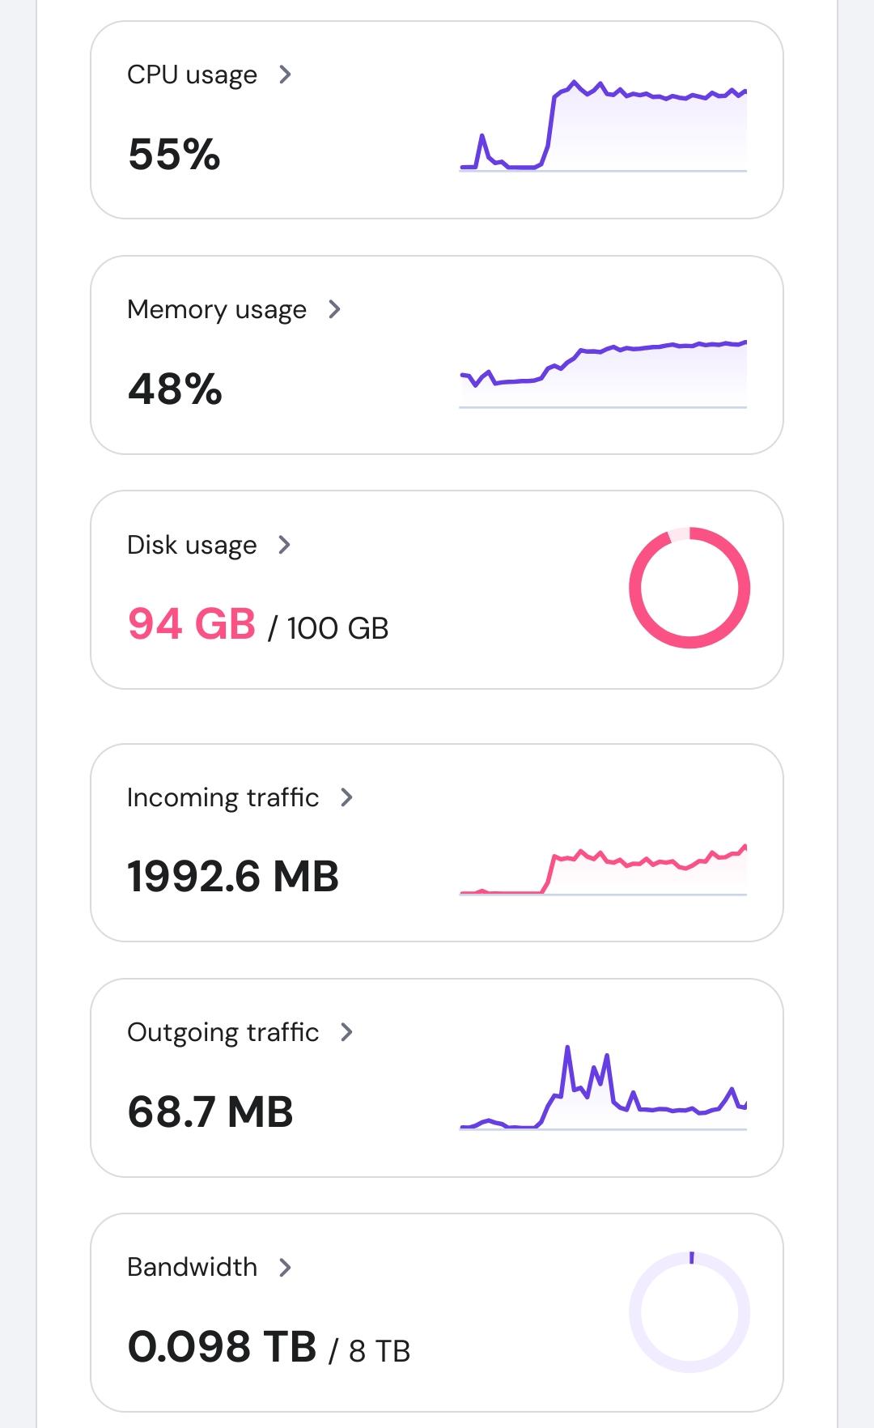
Task: Open the Disk usage chevron arrow
Action: pyautogui.click(x=284, y=545)
